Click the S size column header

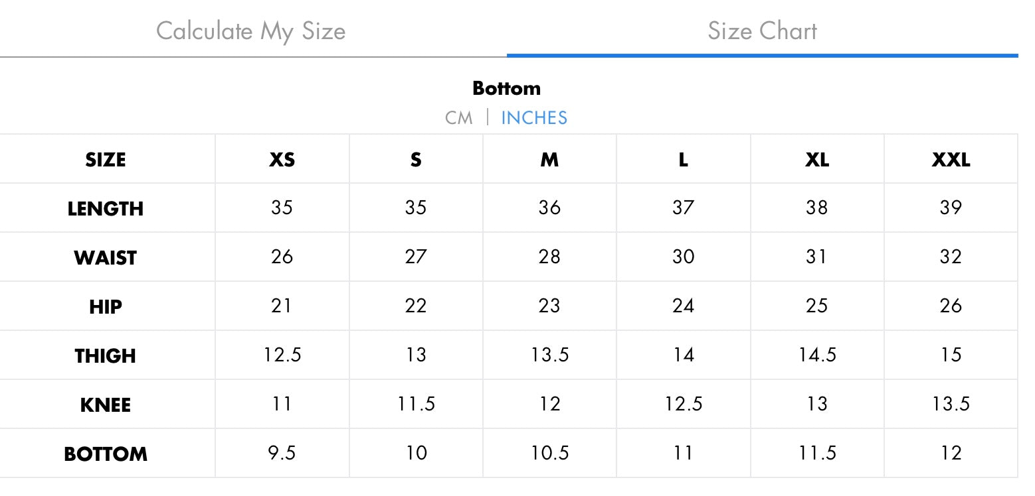coord(416,160)
